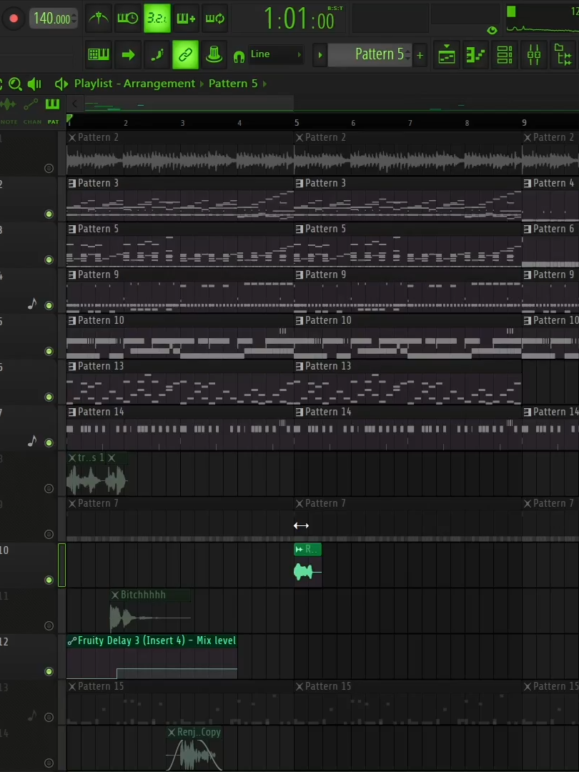Open the mixer window
The width and height of the screenshot is (579, 772).
(x=534, y=54)
